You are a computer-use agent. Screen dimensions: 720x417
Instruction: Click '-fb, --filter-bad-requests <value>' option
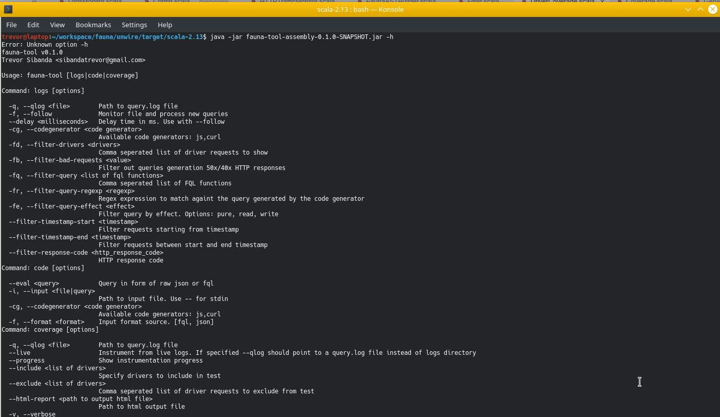click(x=70, y=160)
